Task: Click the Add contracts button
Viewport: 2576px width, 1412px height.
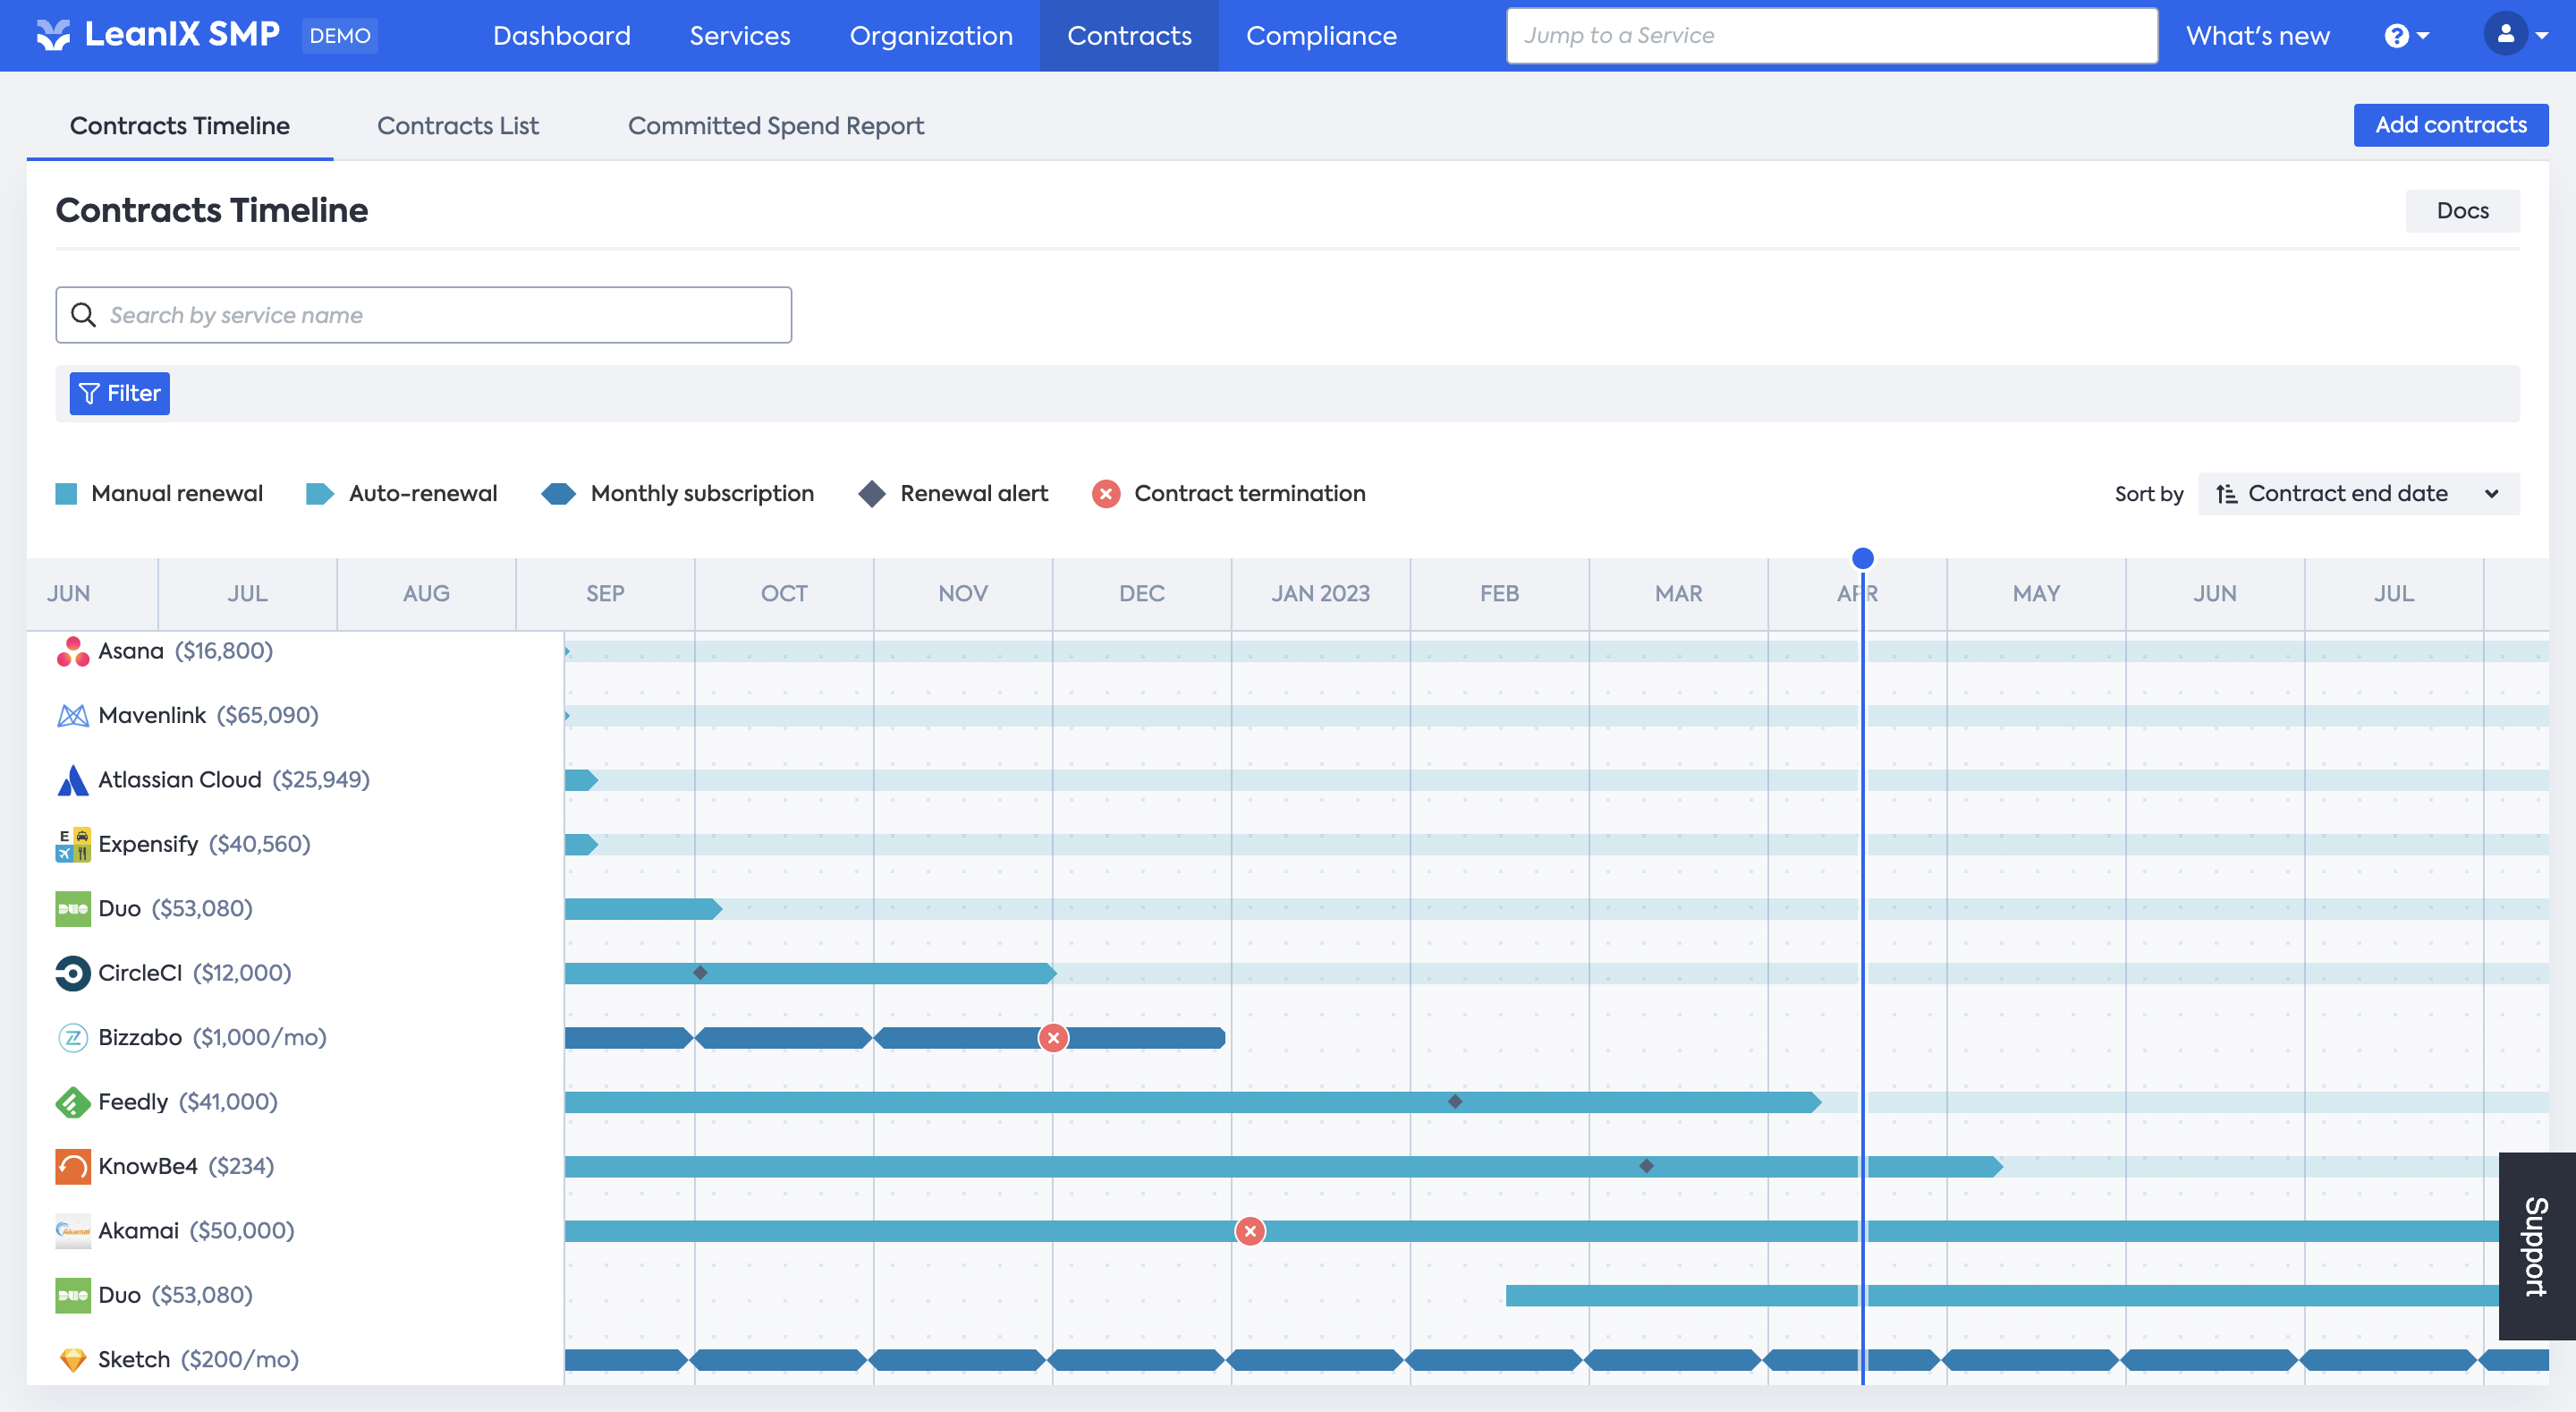Action: pos(2450,125)
